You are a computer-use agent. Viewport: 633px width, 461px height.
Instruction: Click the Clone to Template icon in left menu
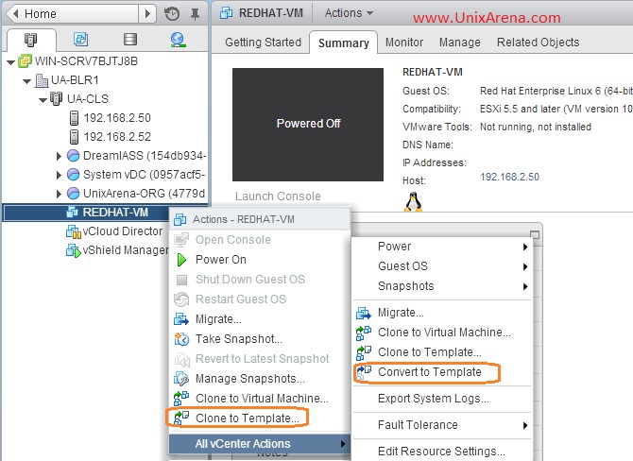point(181,418)
